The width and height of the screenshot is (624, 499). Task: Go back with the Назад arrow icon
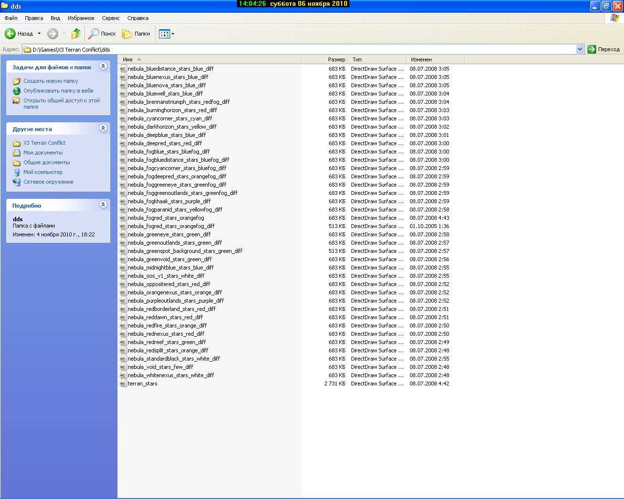[x=10, y=34]
